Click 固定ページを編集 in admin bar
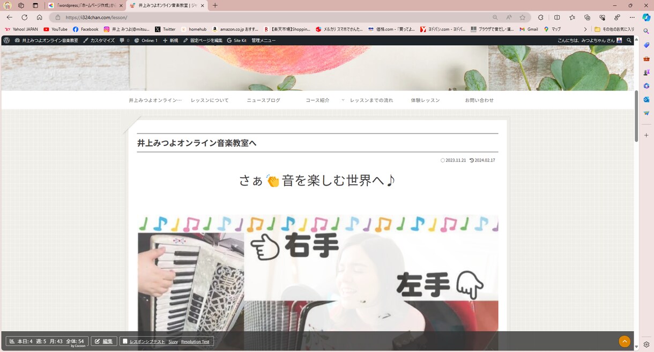 tap(203, 40)
